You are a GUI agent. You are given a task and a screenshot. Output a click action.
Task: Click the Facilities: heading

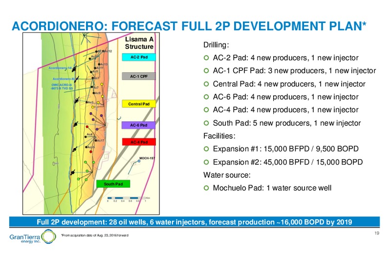[x=219, y=136]
